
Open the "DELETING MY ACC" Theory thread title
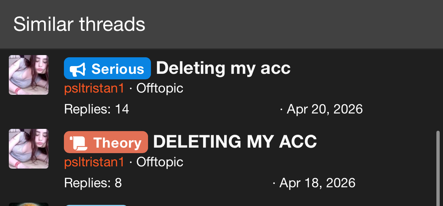[x=235, y=142]
